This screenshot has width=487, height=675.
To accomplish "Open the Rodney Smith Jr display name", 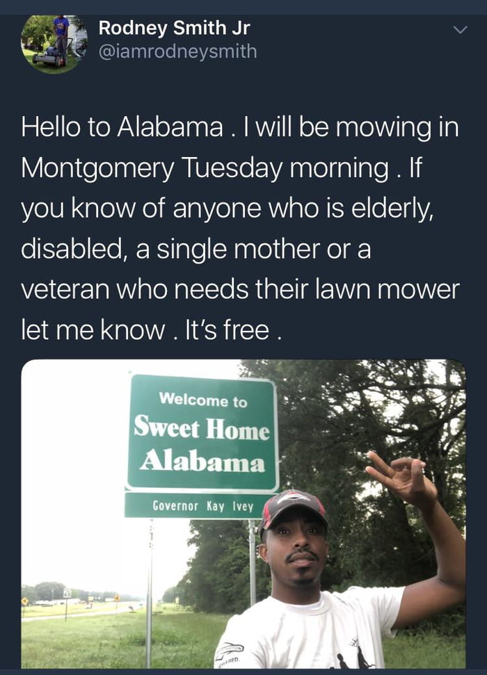I will (174, 29).
